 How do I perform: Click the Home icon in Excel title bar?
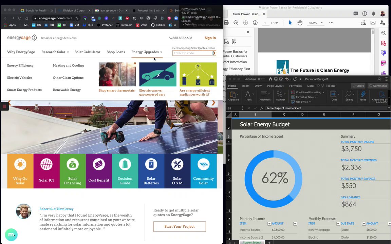point(270,79)
